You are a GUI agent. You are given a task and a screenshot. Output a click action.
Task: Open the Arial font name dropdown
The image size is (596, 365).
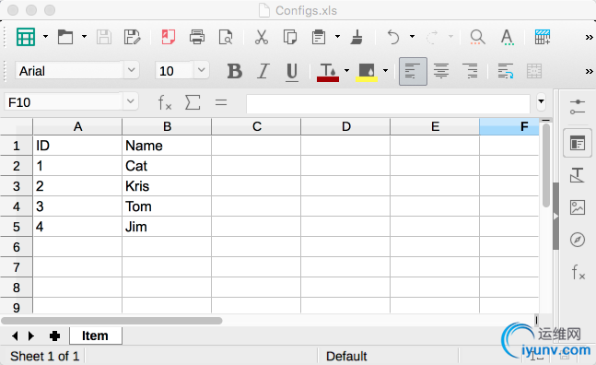pos(131,70)
